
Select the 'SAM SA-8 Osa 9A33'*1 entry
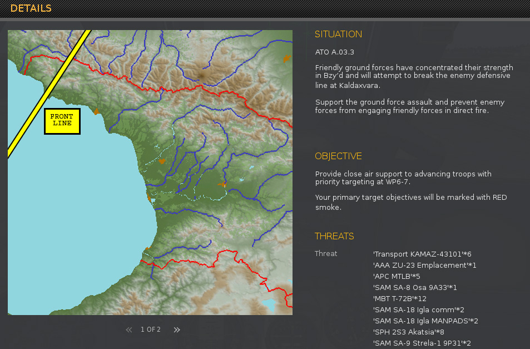(x=415, y=287)
